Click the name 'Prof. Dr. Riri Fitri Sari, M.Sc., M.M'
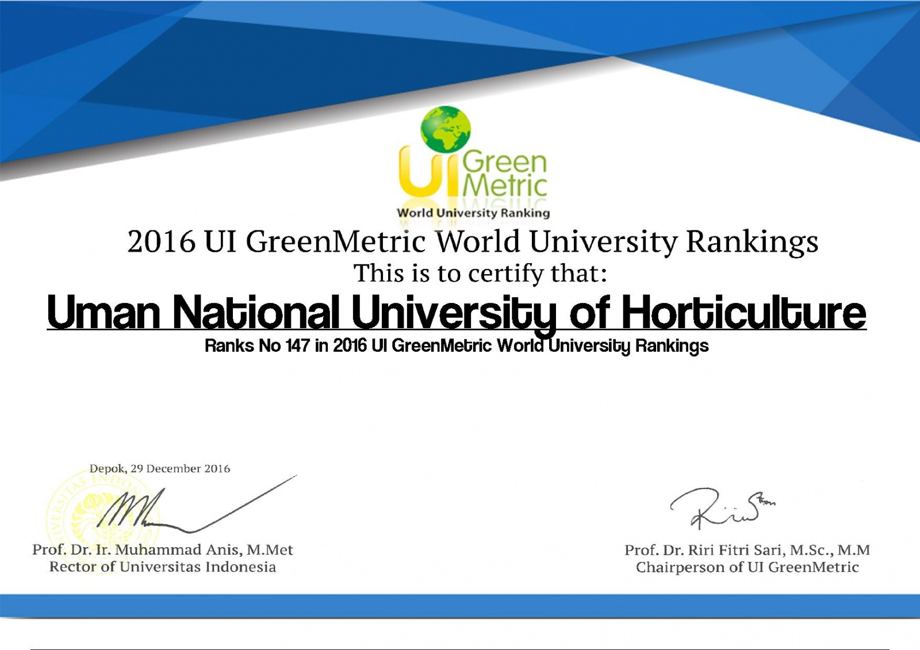This screenshot has width=920, height=650. click(747, 551)
